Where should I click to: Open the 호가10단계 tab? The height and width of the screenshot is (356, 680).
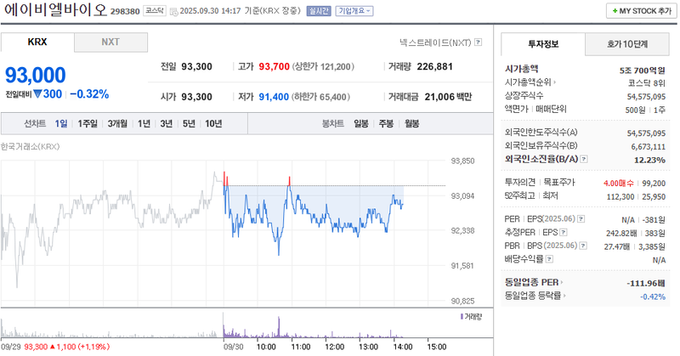(626, 43)
